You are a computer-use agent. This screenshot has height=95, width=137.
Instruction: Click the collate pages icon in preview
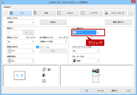click(44, 69)
